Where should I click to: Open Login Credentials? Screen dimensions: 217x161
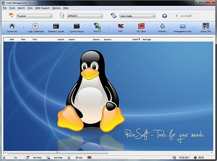click(36, 28)
